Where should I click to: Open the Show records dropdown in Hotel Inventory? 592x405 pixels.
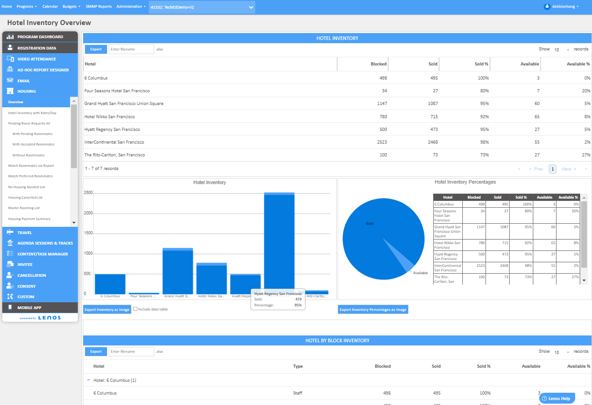(562, 50)
